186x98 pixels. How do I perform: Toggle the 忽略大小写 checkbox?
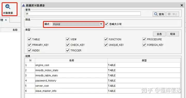pyautogui.click(x=106, y=24)
